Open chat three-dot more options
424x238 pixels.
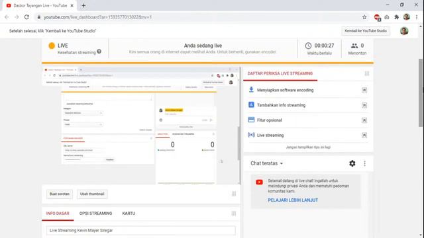(364, 163)
